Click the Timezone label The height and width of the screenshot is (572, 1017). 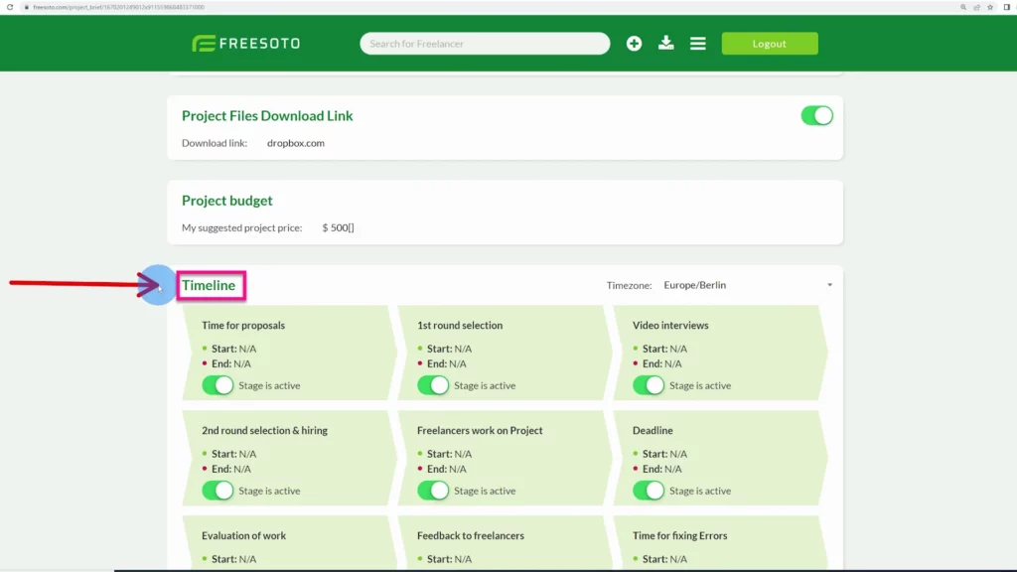tap(629, 285)
